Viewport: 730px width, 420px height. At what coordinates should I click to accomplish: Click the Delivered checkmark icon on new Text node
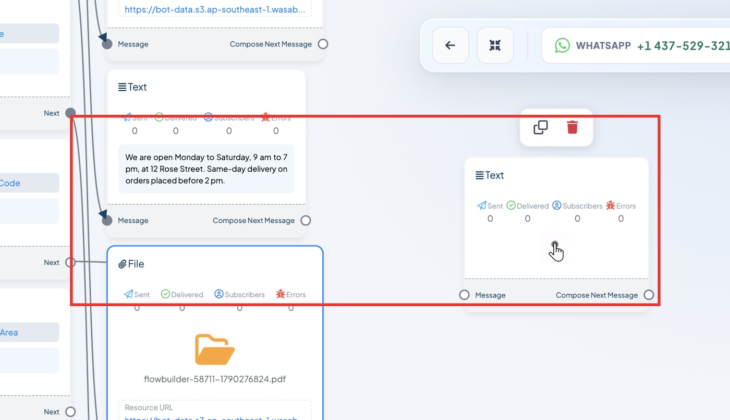[x=511, y=206]
